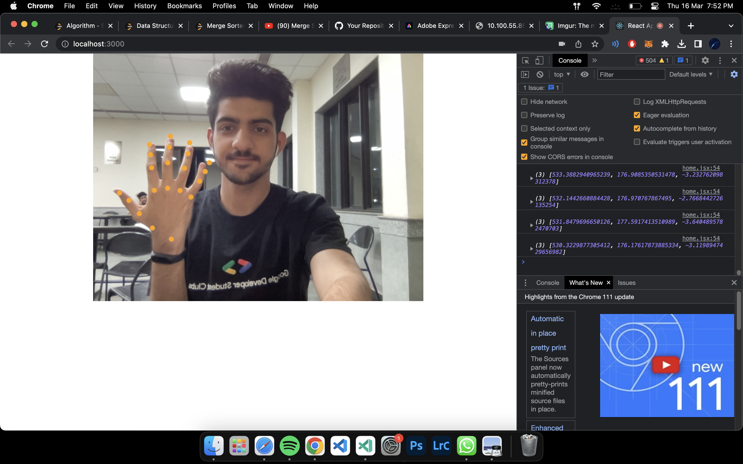Click the share page icon in address bar
The height and width of the screenshot is (464, 743).
point(578,44)
